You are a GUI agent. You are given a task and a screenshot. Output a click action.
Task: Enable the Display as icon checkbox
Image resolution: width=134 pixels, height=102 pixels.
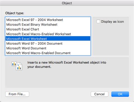pos(98,22)
